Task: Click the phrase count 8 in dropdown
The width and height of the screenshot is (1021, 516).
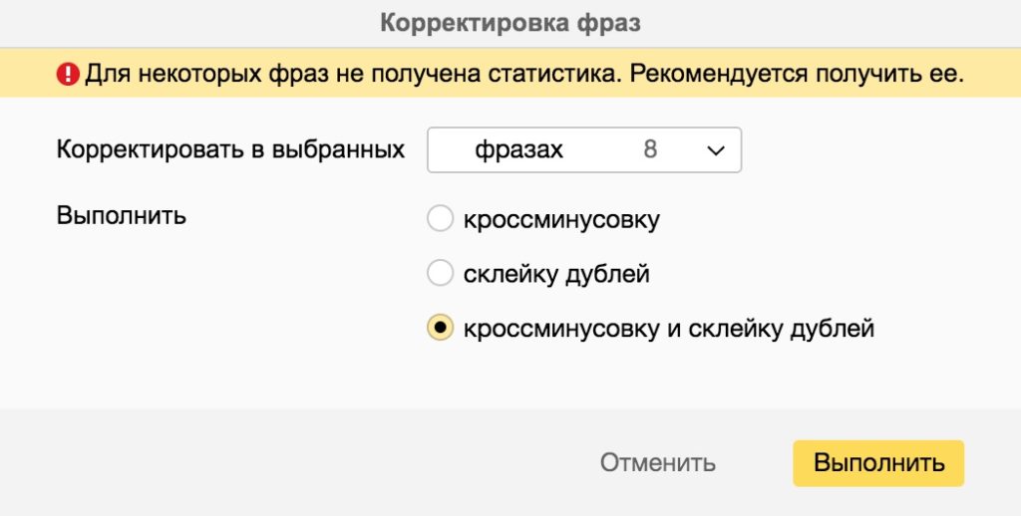Action: click(650, 150)
